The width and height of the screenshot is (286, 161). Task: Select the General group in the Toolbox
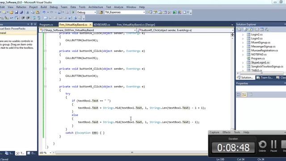[x=18, y=33]
